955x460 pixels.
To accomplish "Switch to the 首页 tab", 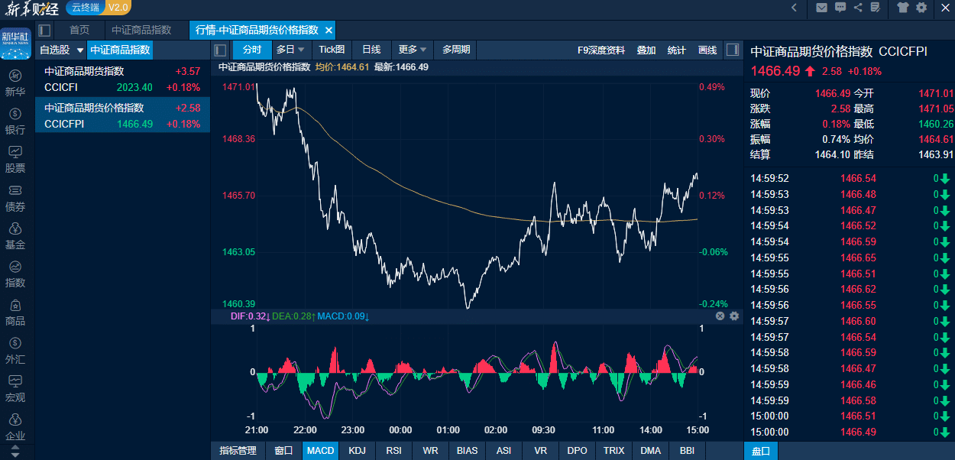I will pyautogui.click(x=79, y=31).
